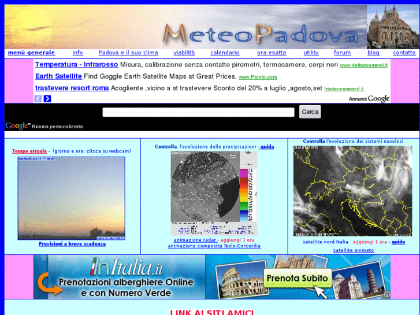Click the orange arrow in InItalia banner
This screenshot has height=315, width=420.
tap(50, 284)
